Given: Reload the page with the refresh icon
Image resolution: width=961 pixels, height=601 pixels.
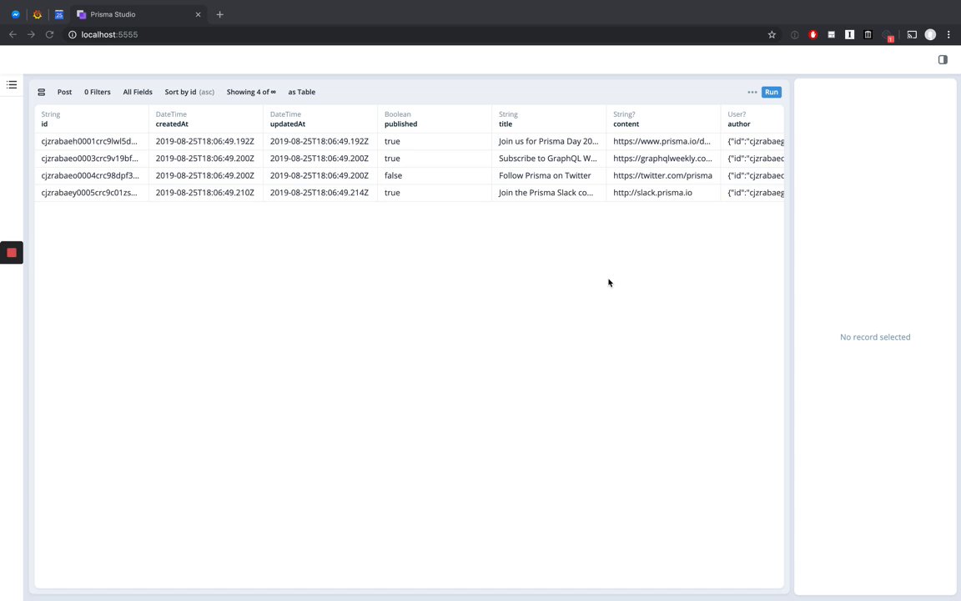Looking at the screenshot, I should point(50,35).
